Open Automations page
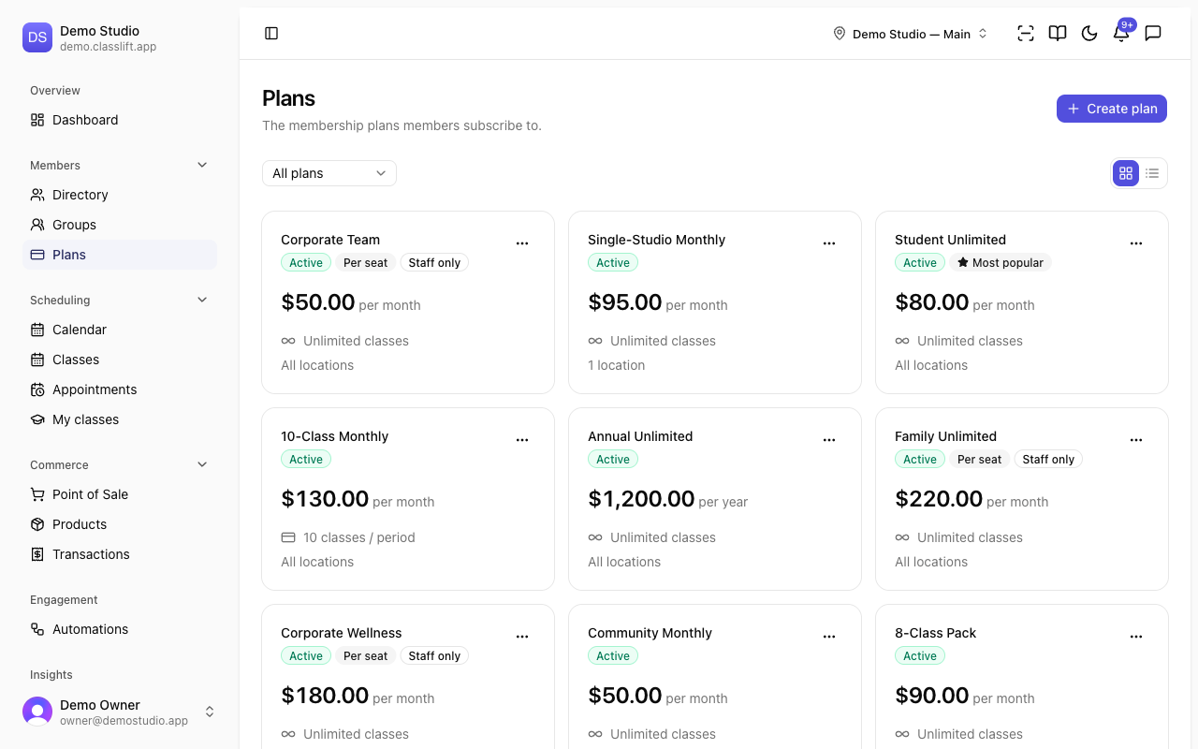Image resolution: width=1198 pixels, height=749 pixels. pos(120,629)
